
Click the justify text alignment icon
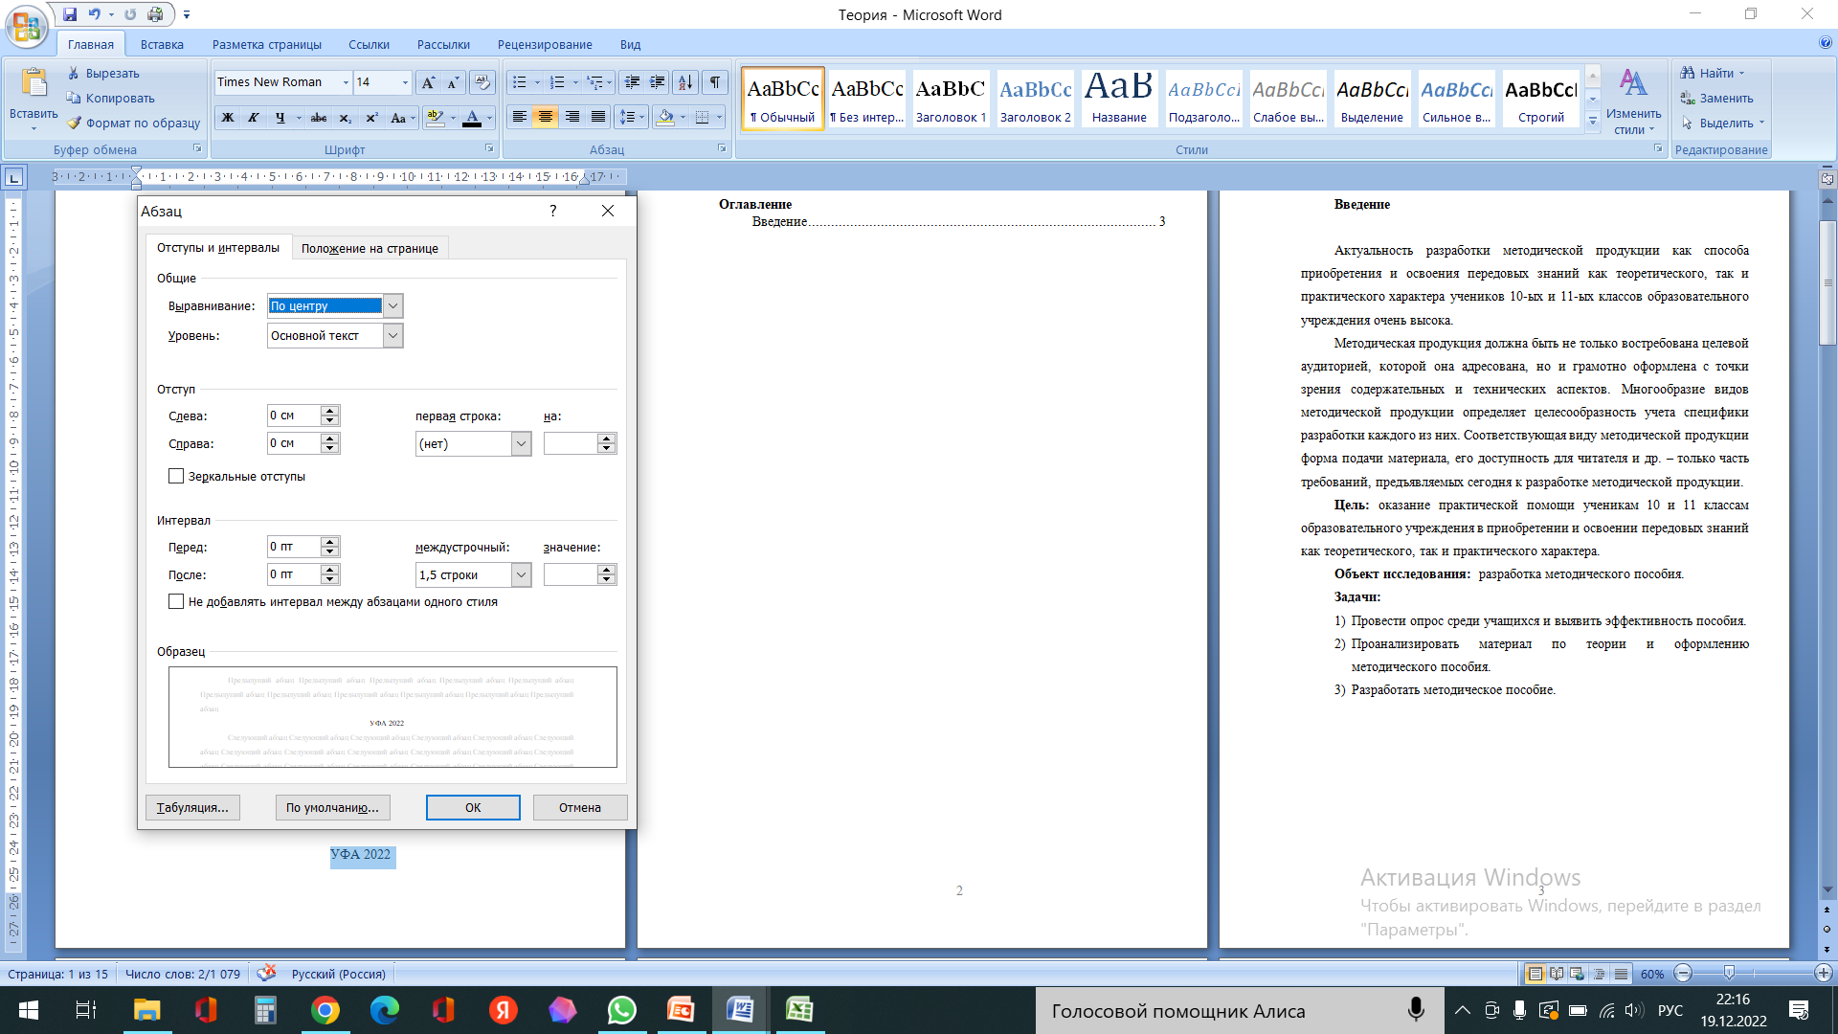coord(598,118)
